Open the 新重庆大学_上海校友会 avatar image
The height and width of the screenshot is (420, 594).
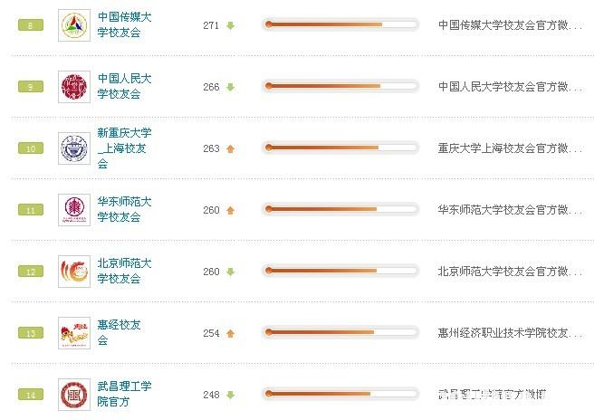pyautogui.click(x=74, y=148)
